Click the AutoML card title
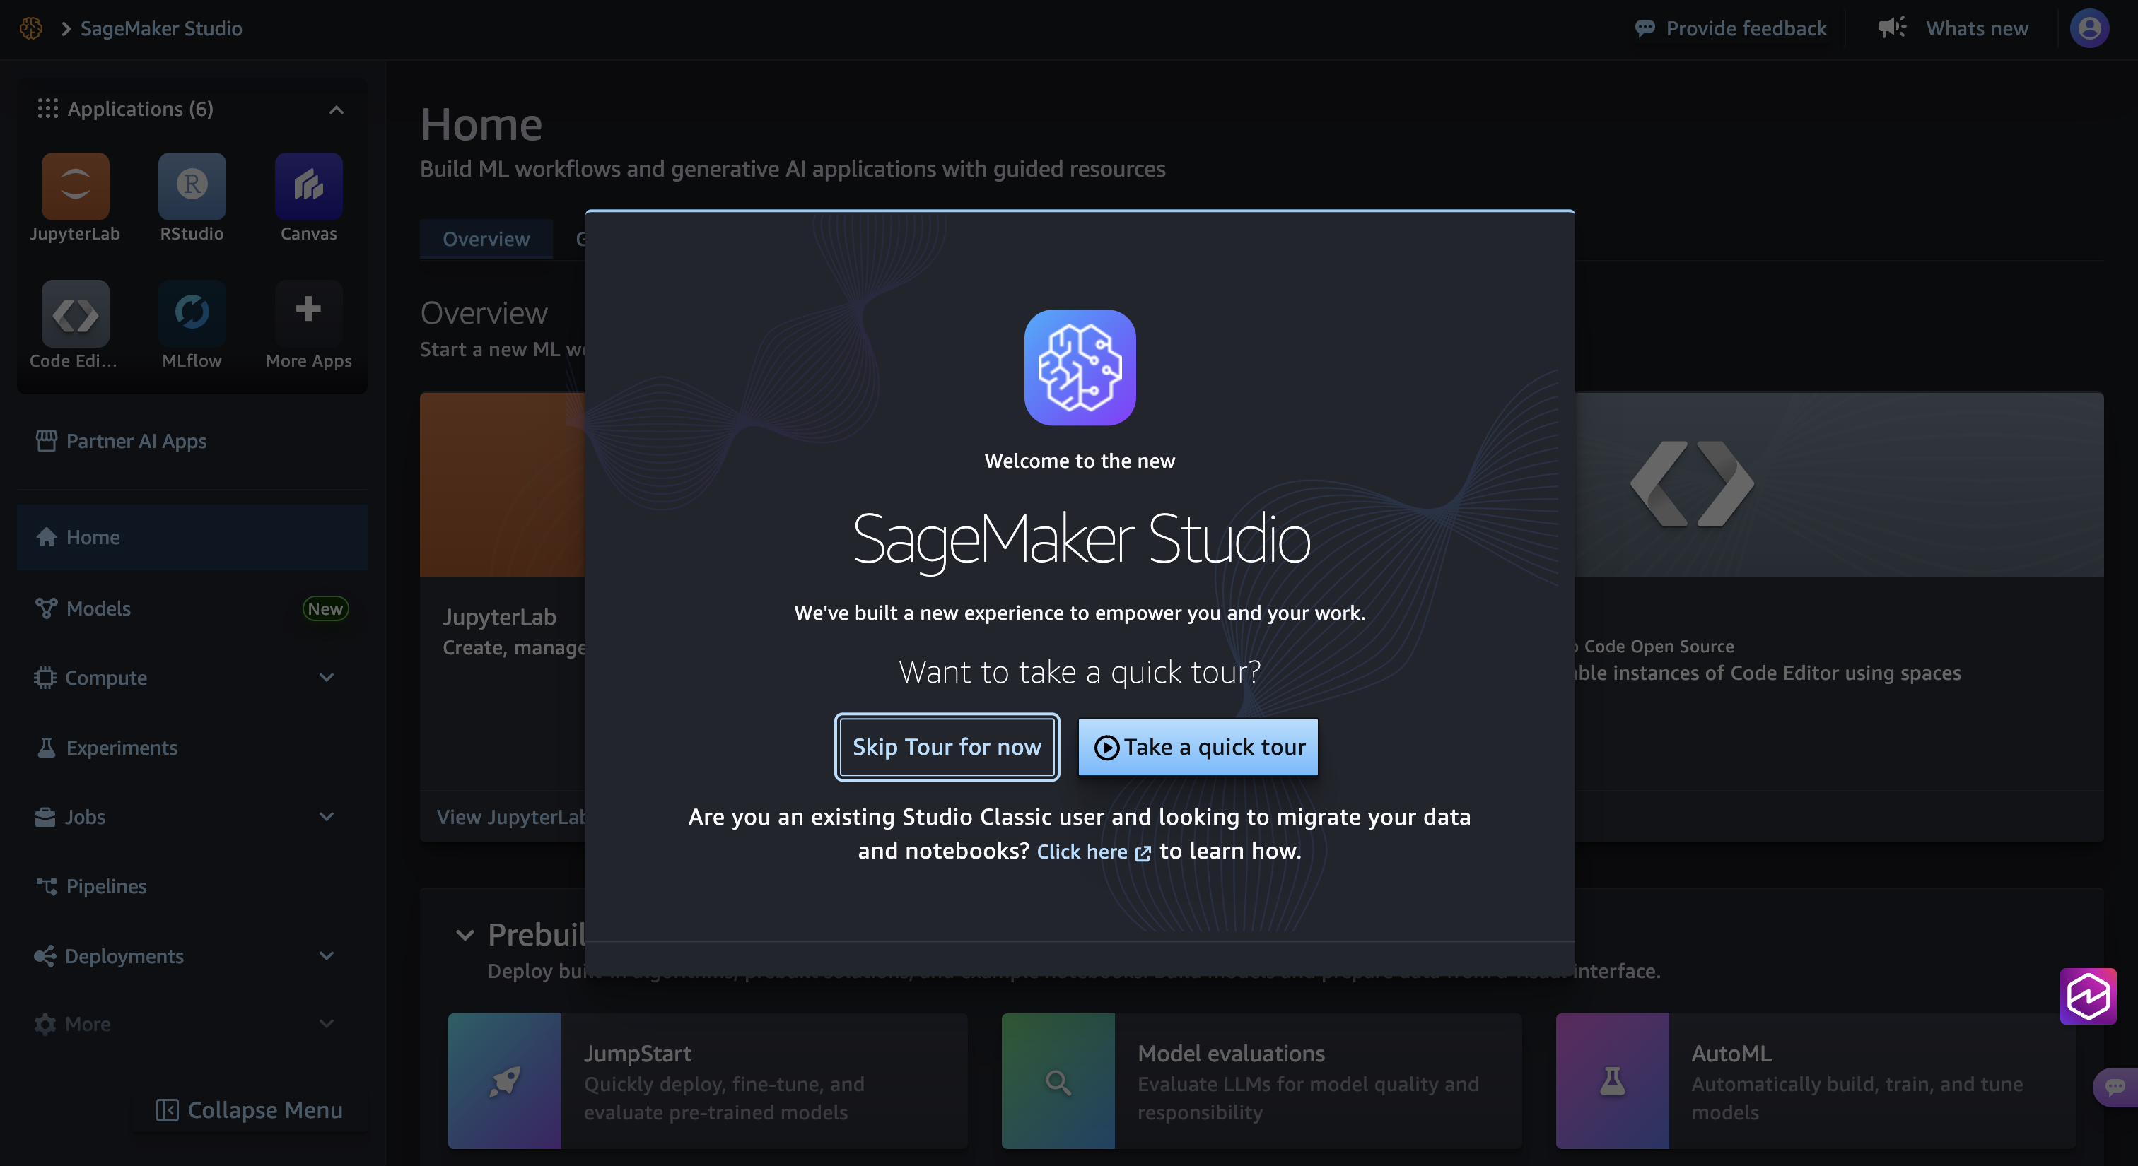The width and height of the screenshot is (2138, 1166). click(1731, 1053)
